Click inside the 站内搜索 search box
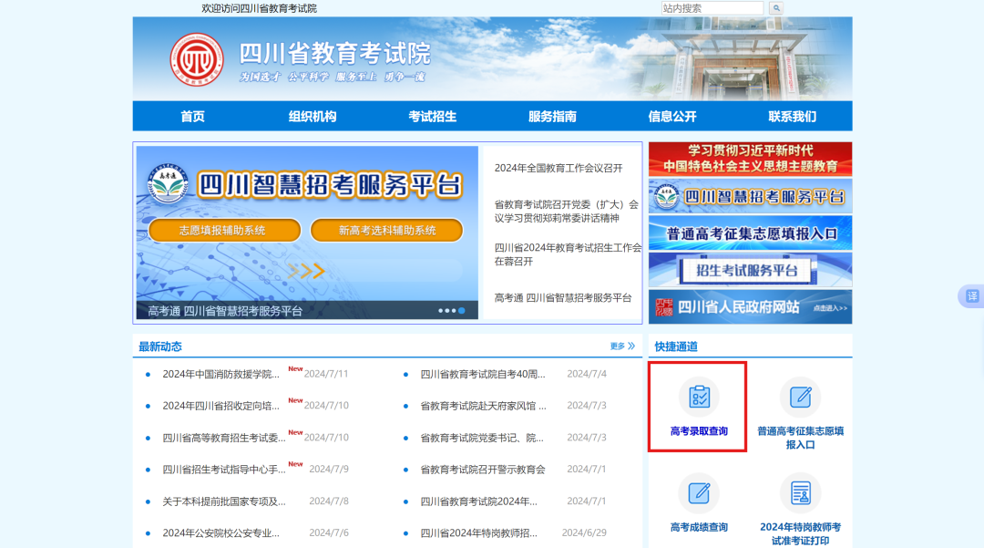This screenshot has height=548, width=984. click(x=711, y=7)
